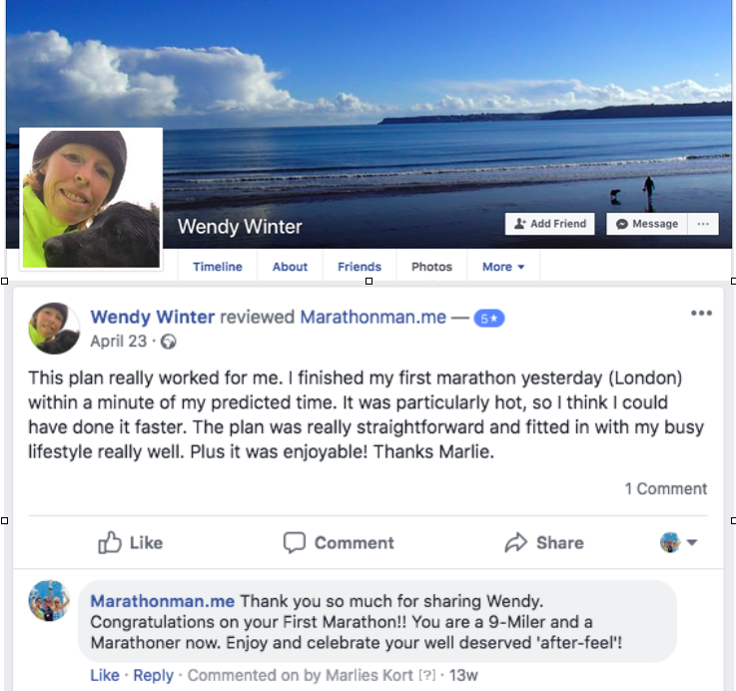The width and height of the screenshot is (736, 691).
Task: Click the 1 Comment count link
Action: coord(665,488)
